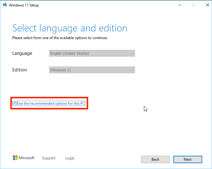Screen dimensions: 212x169
Task: Click the four-color Microsoft logo
Action: tap(15, 158)
